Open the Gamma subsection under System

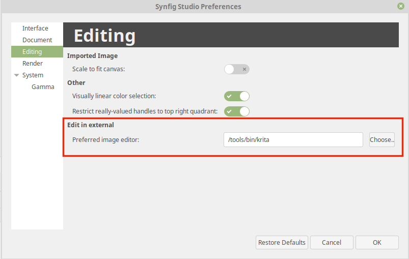(43, 87)
